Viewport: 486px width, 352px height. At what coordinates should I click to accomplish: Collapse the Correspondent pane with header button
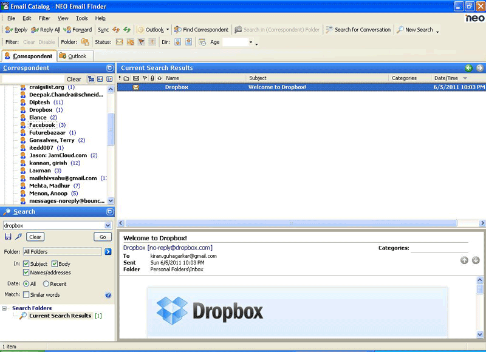click(110, 68)
